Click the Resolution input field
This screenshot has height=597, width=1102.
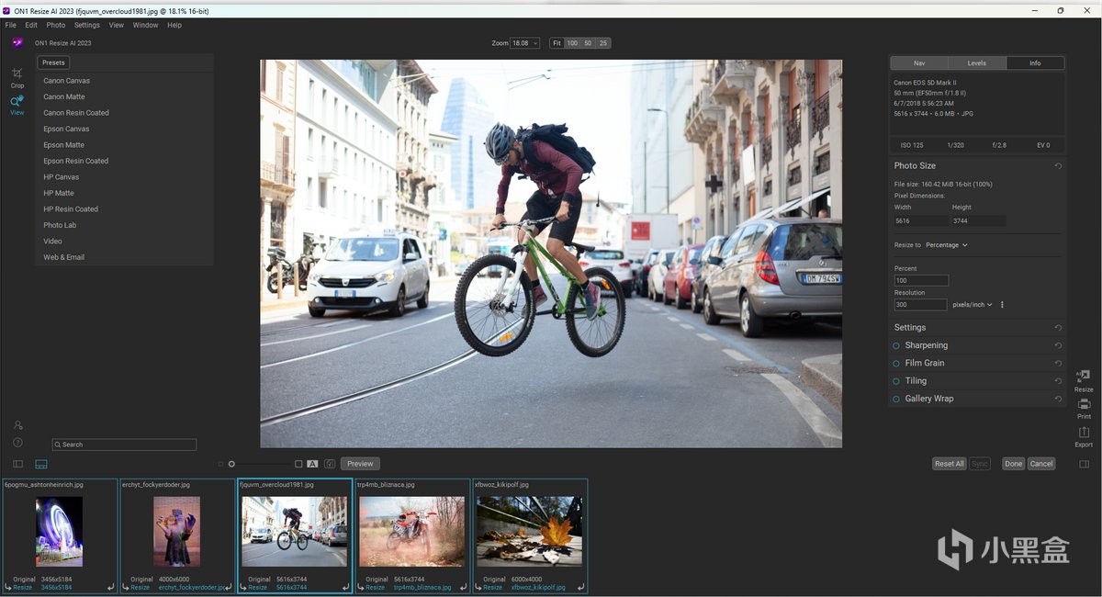coord(920,305)
